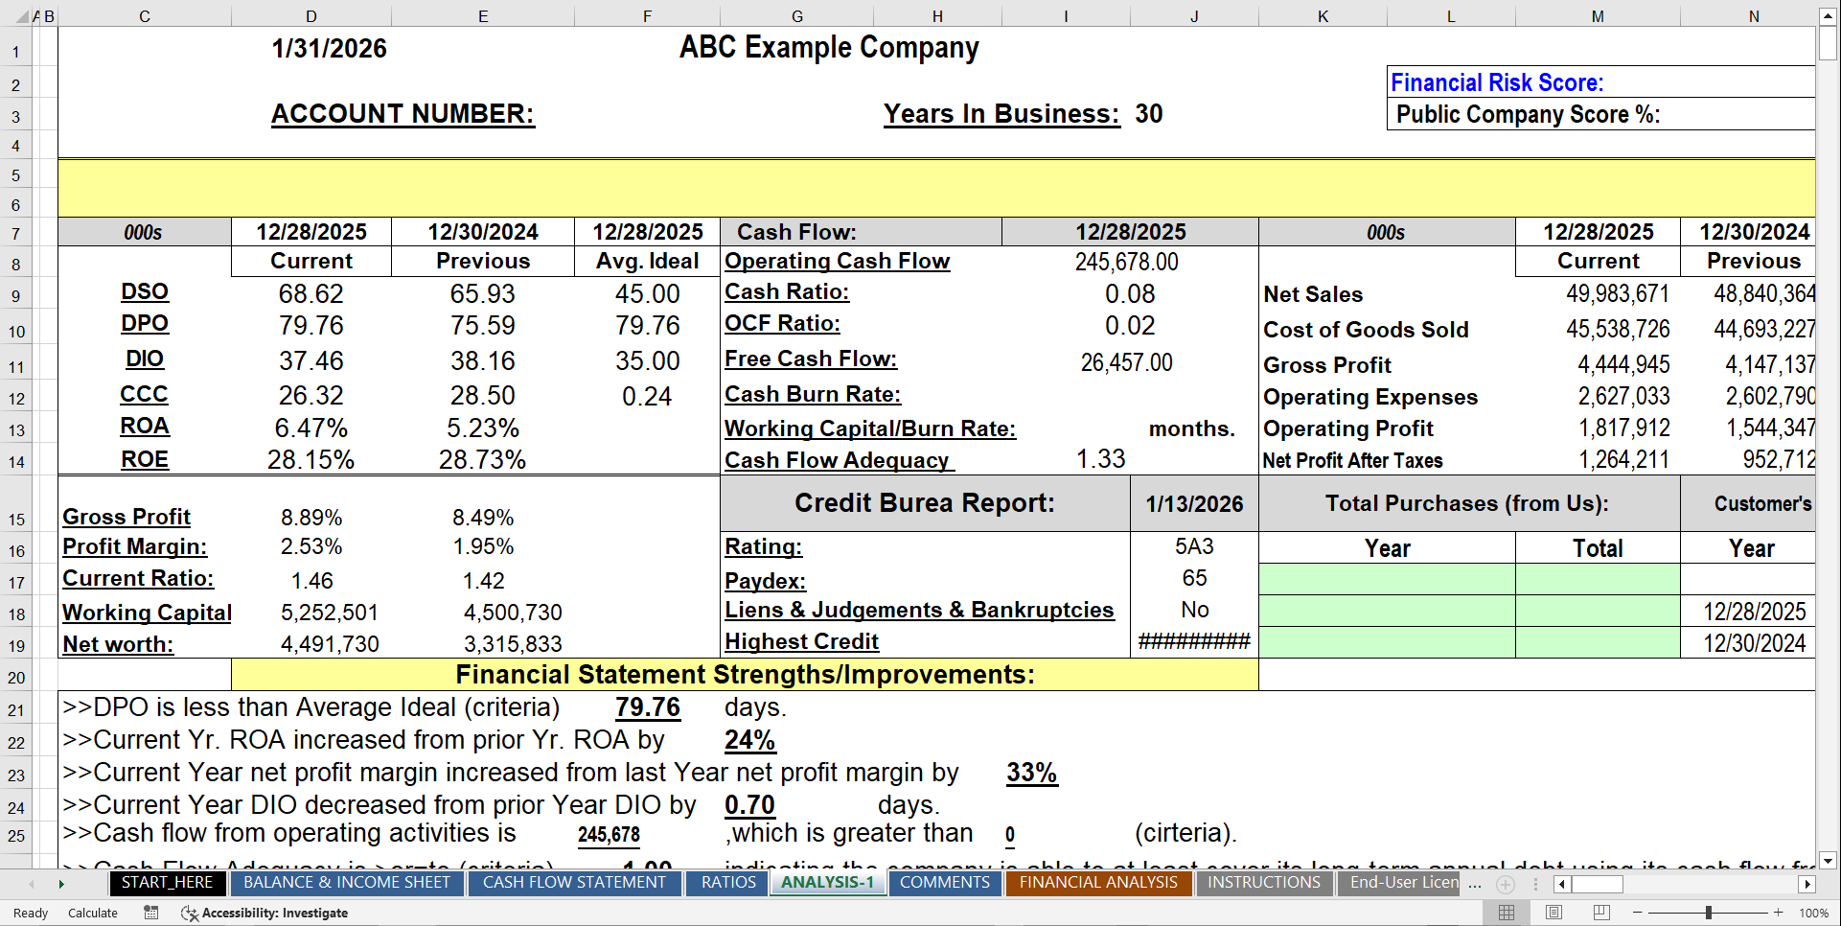This screenshot has width=1841, height=926.
Task: Select the ACCOUNT NUMBER cell
Action: coord(403,113)
